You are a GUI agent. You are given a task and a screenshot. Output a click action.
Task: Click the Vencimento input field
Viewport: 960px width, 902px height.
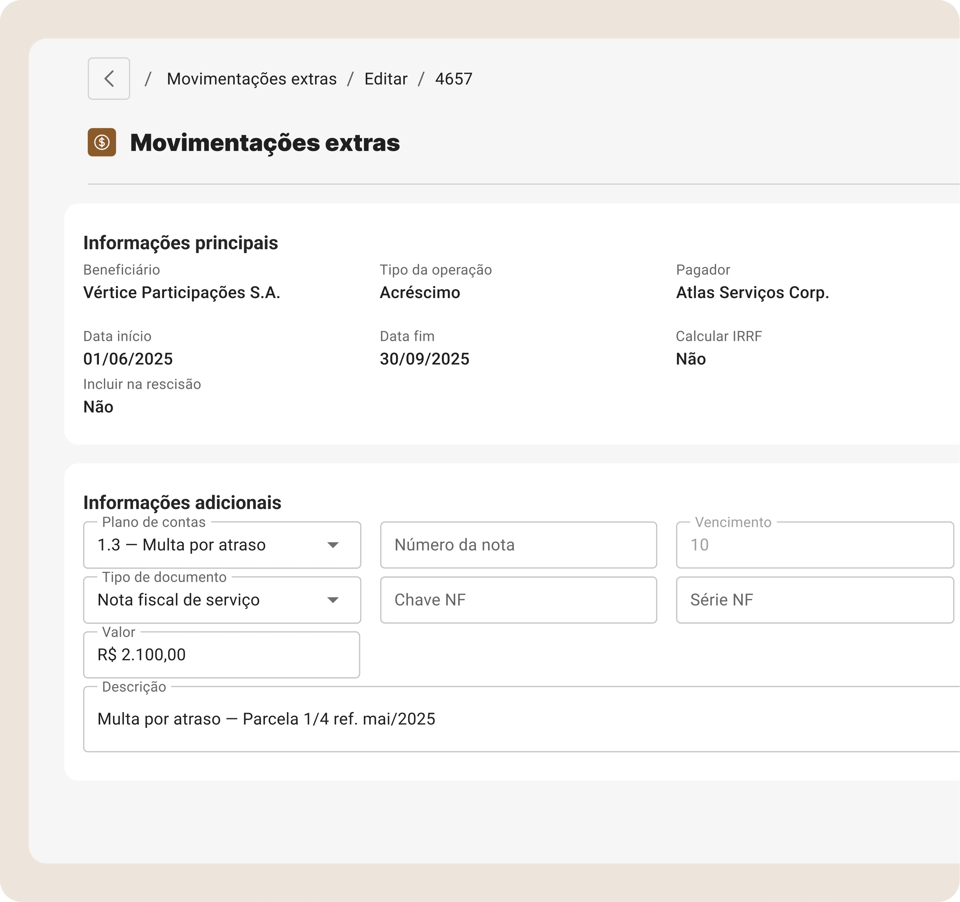tap(814, 545)
